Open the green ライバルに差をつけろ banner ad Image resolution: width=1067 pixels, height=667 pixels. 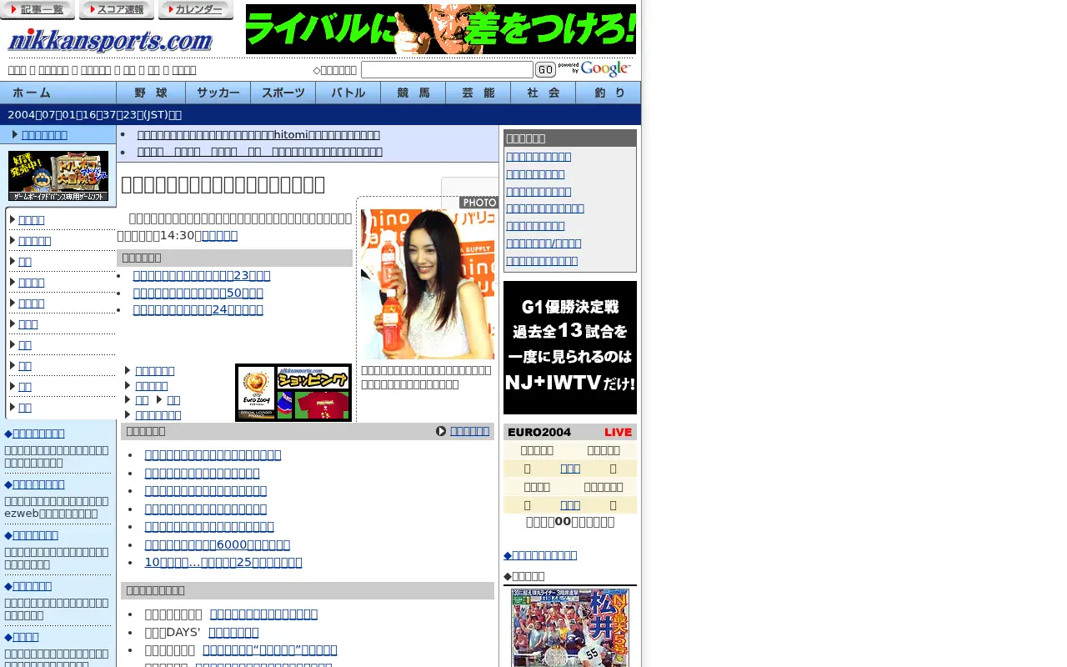(x=441, y=29)
